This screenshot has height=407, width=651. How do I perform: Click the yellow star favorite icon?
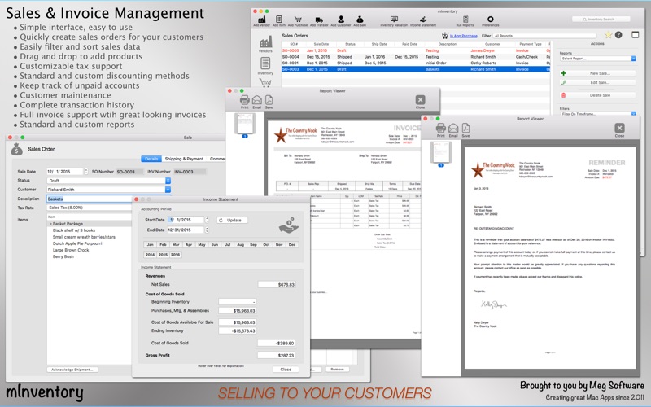607,35
